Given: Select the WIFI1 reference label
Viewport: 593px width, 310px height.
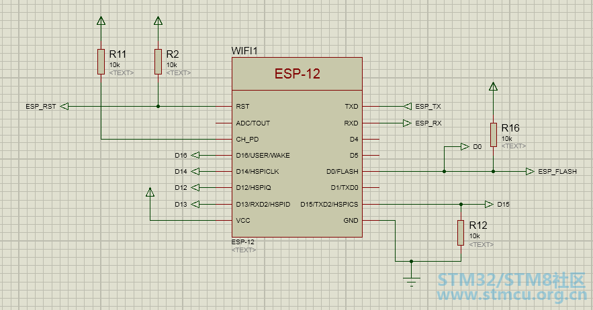Looking at the screenshot, I should coord(244,51).
